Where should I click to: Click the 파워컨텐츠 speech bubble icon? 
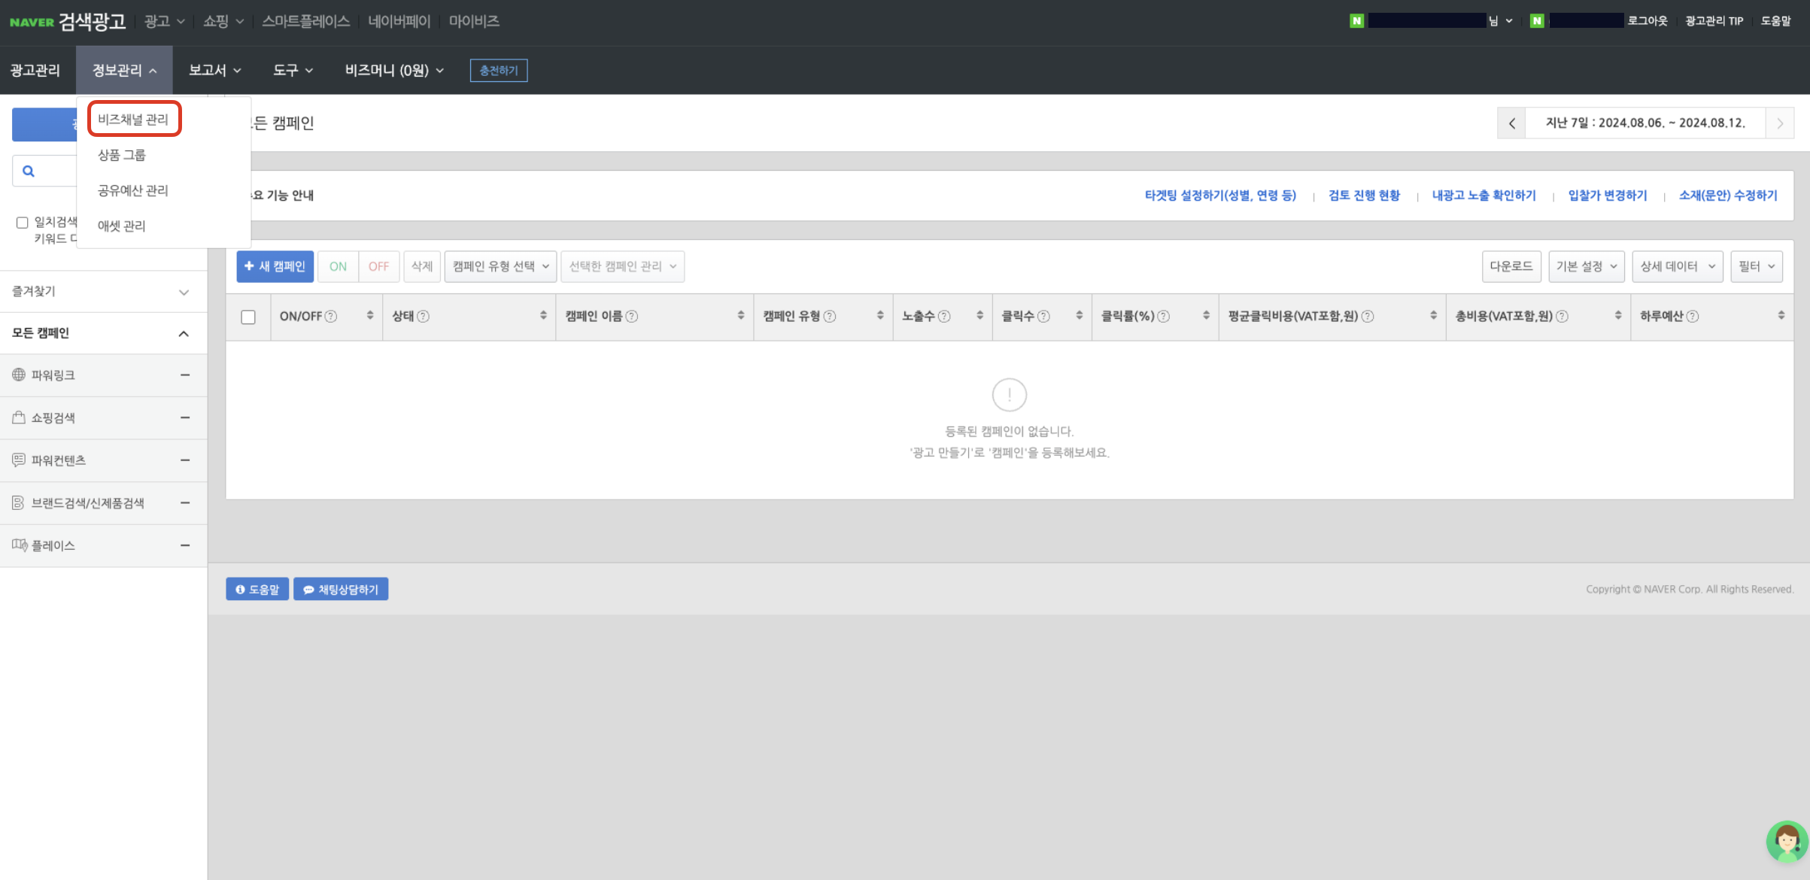[x=18, y=460]
